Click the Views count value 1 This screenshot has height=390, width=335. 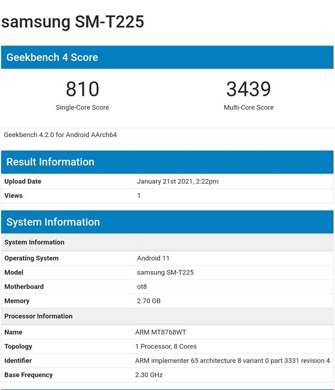tap(138, 196)
